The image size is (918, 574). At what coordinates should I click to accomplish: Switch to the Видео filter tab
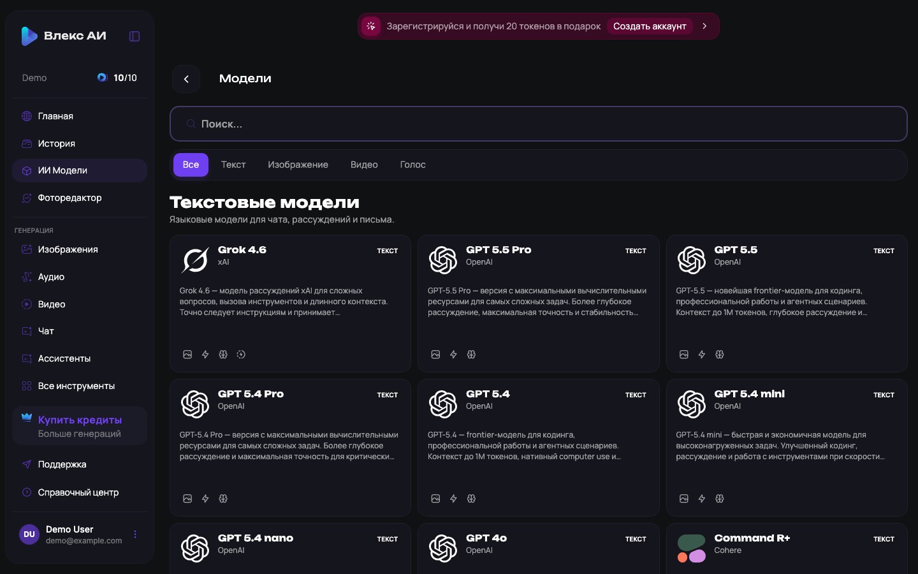[x=364, y=165]
